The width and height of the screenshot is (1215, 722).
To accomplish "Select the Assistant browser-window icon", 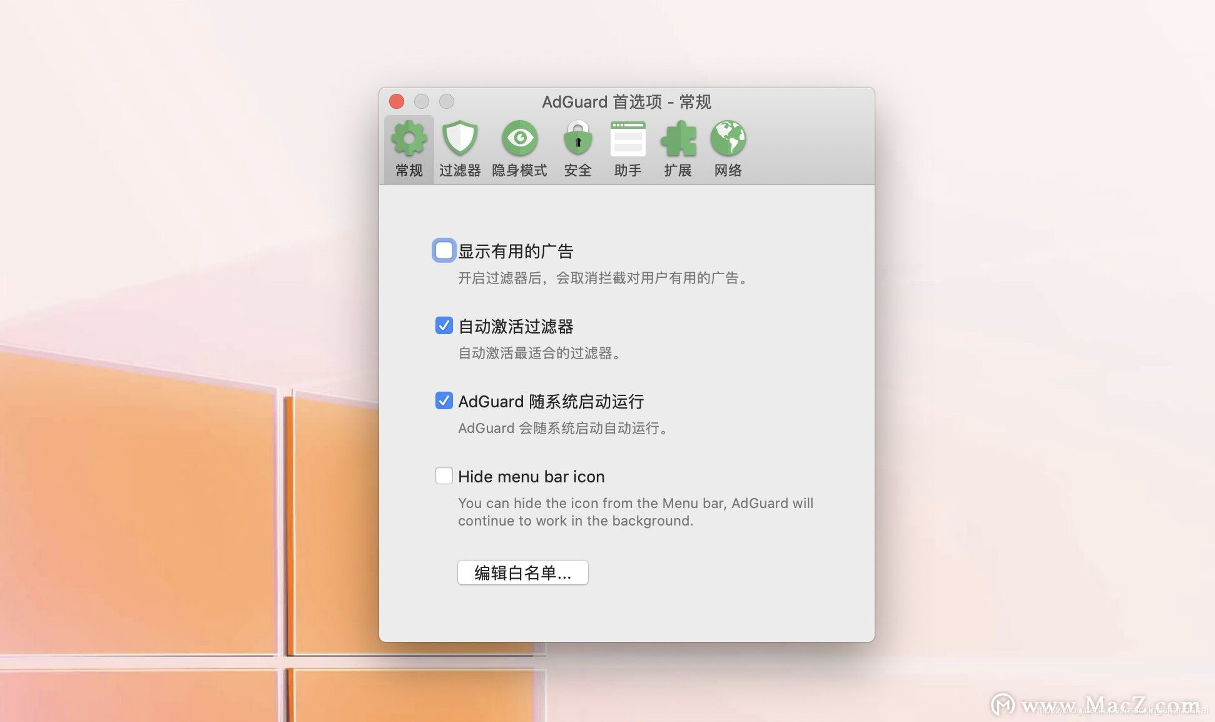I will point(628,139).
